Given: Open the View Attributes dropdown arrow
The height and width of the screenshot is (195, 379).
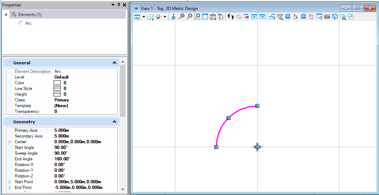Looking at the screenshot, I should [144, 17].
